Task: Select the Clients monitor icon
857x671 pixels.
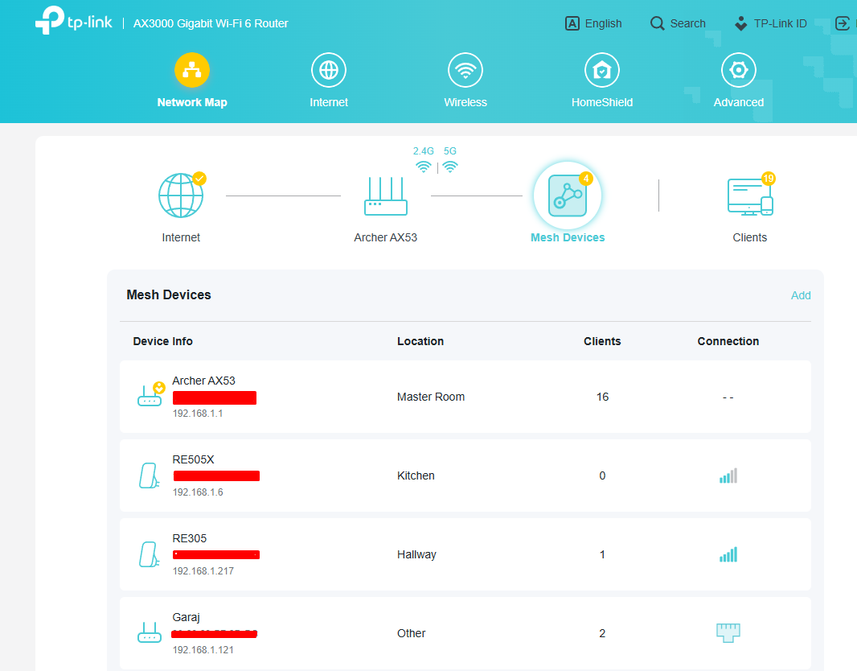Action: pos(750,197)
